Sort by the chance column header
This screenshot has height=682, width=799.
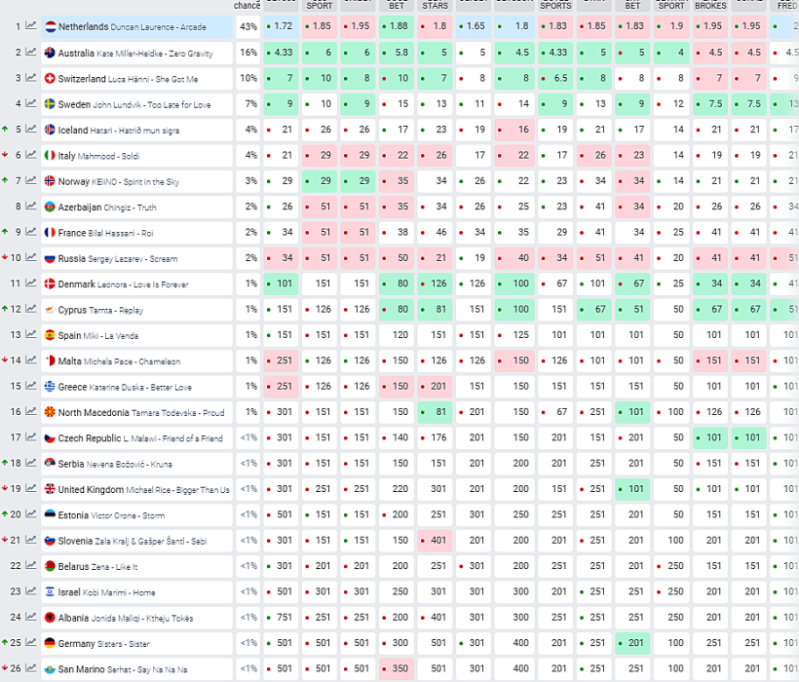coord(247,6)
